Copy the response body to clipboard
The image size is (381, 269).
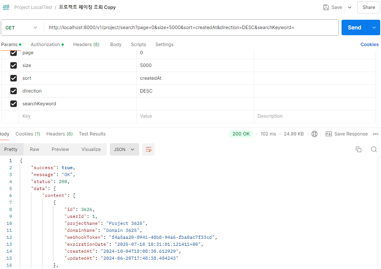359,149
